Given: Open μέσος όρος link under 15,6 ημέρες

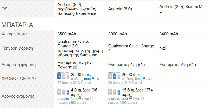Looking at the screenshot, I should tap(120, 99).
